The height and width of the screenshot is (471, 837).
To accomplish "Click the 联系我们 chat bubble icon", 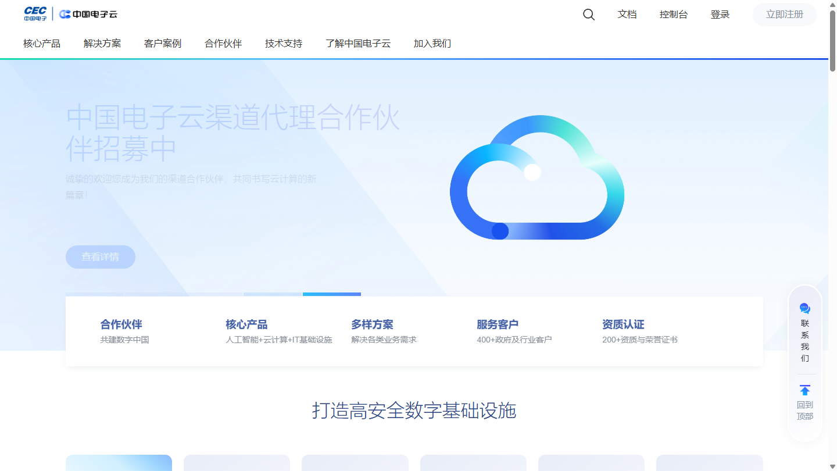I will tap(805, 308).
